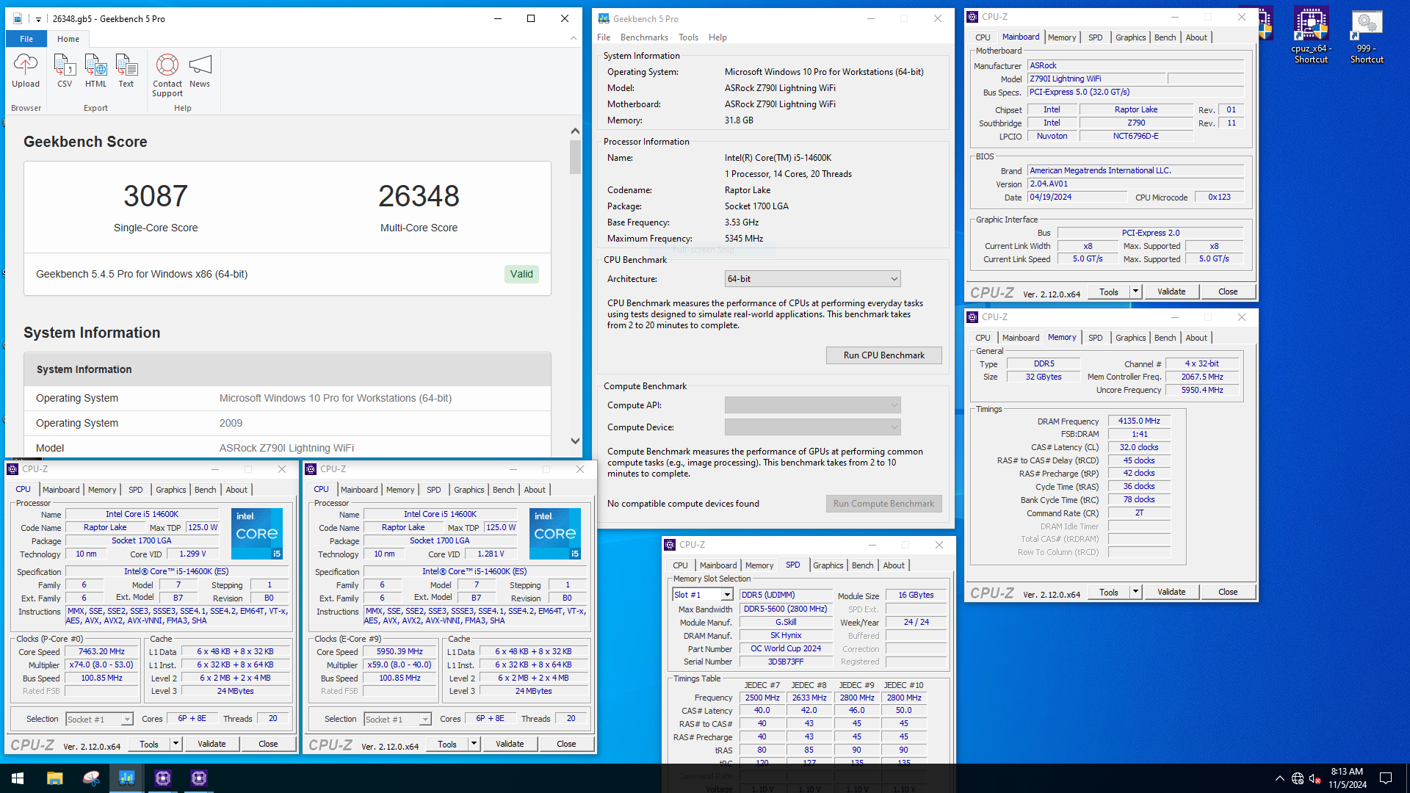
Task: Click the disabled Run Compute Benchmark button
Action: point(883,504)
